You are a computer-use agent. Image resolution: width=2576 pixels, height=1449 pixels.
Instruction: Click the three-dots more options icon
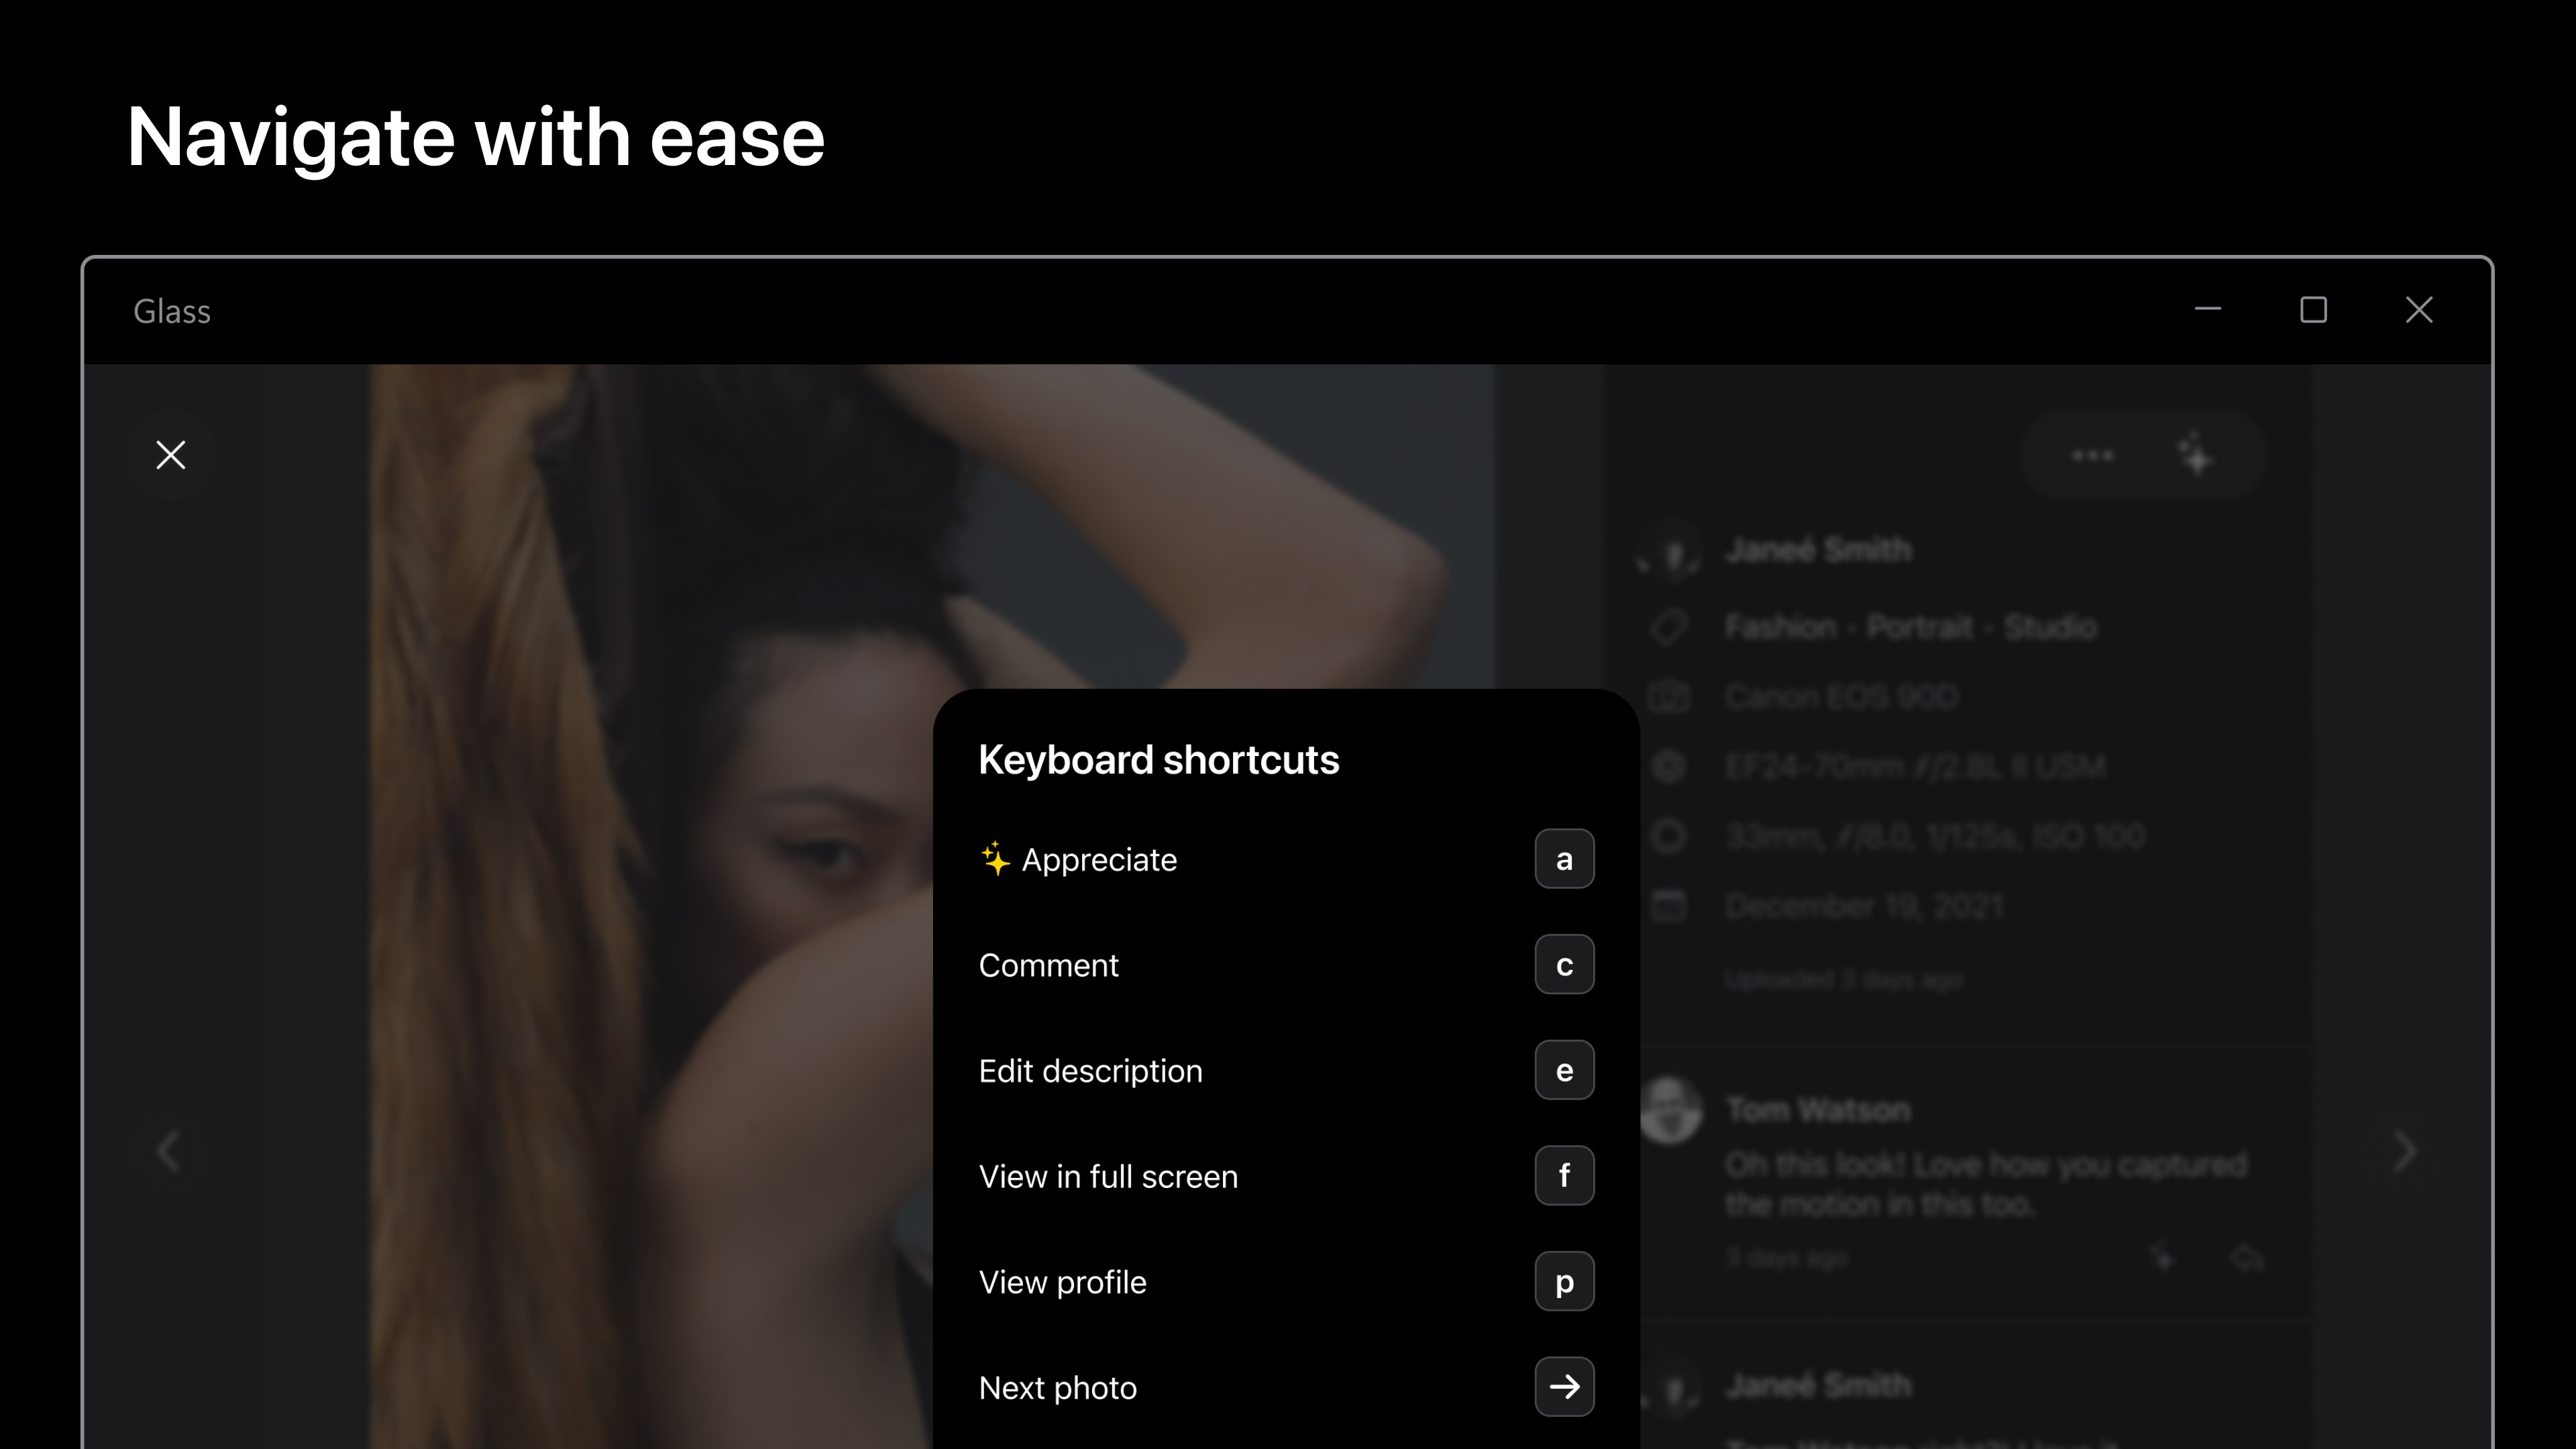2092,456
